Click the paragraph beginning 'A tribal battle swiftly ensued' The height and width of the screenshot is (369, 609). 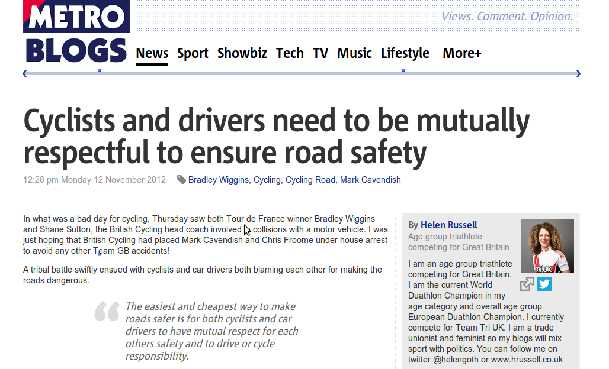pos(203,275)
